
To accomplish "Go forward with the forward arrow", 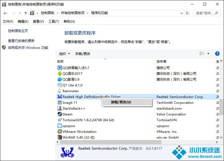I will pos(14,13).
